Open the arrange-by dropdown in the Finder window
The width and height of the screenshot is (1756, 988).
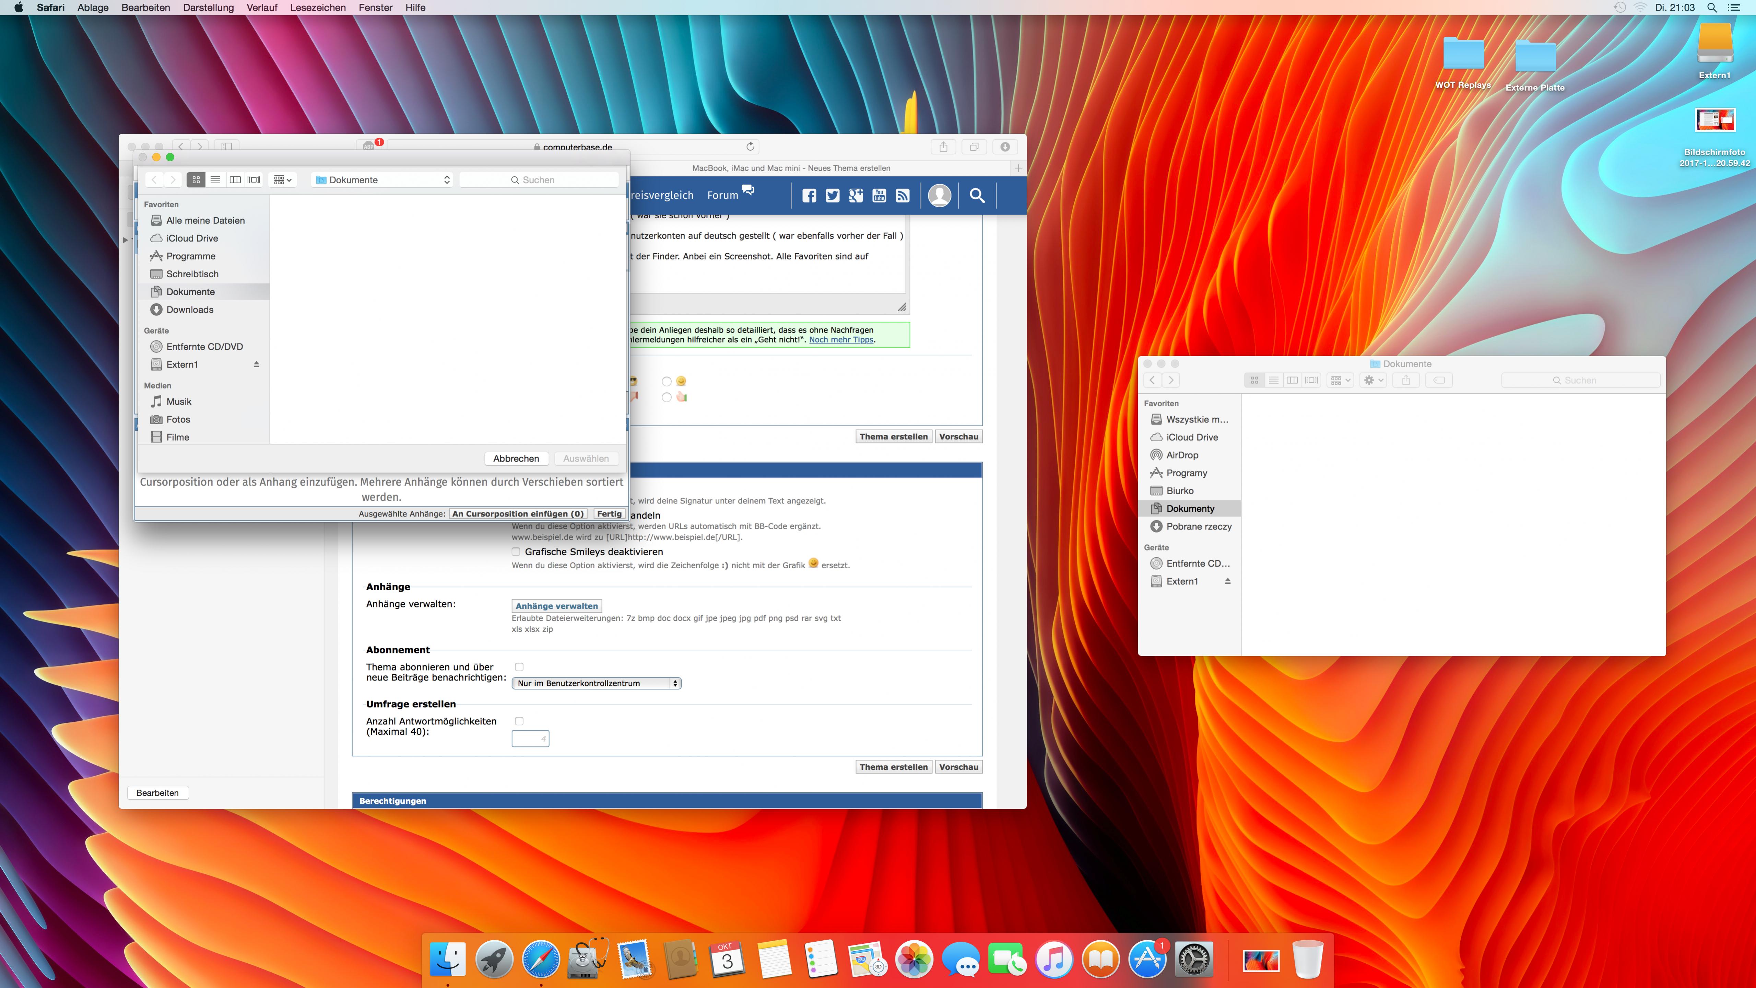(1340, 381)
